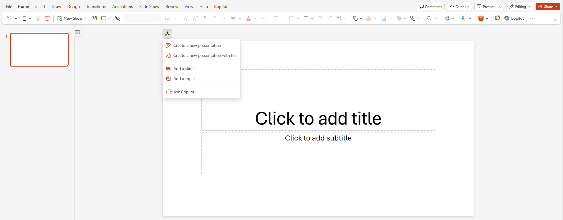Click the slide Layout icon
Image resolution: width=563 pixels, height=220 pixels.
point(104,18)
